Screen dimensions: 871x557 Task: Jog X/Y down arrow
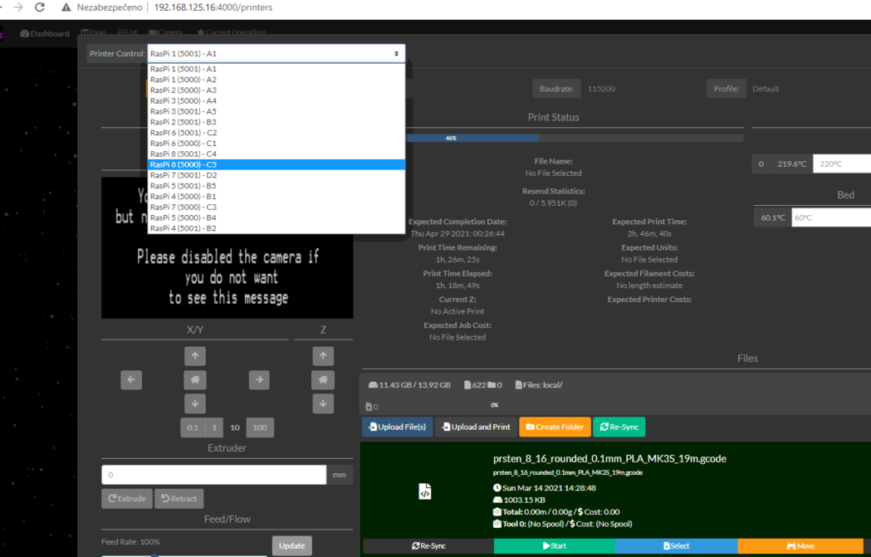195,403
